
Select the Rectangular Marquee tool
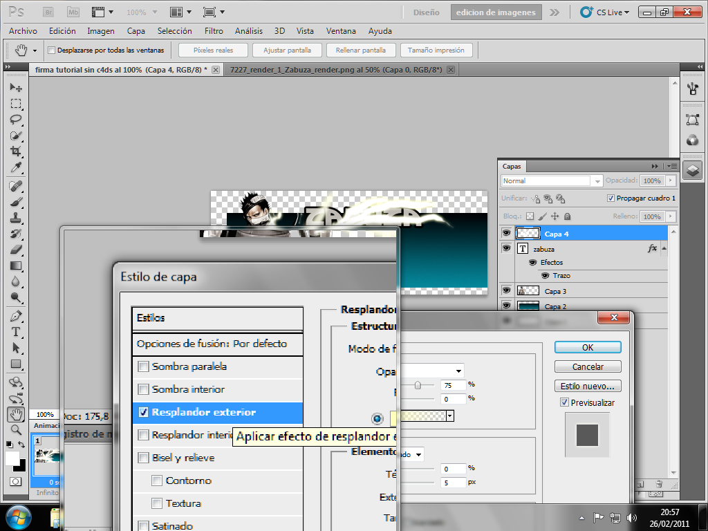16,104
